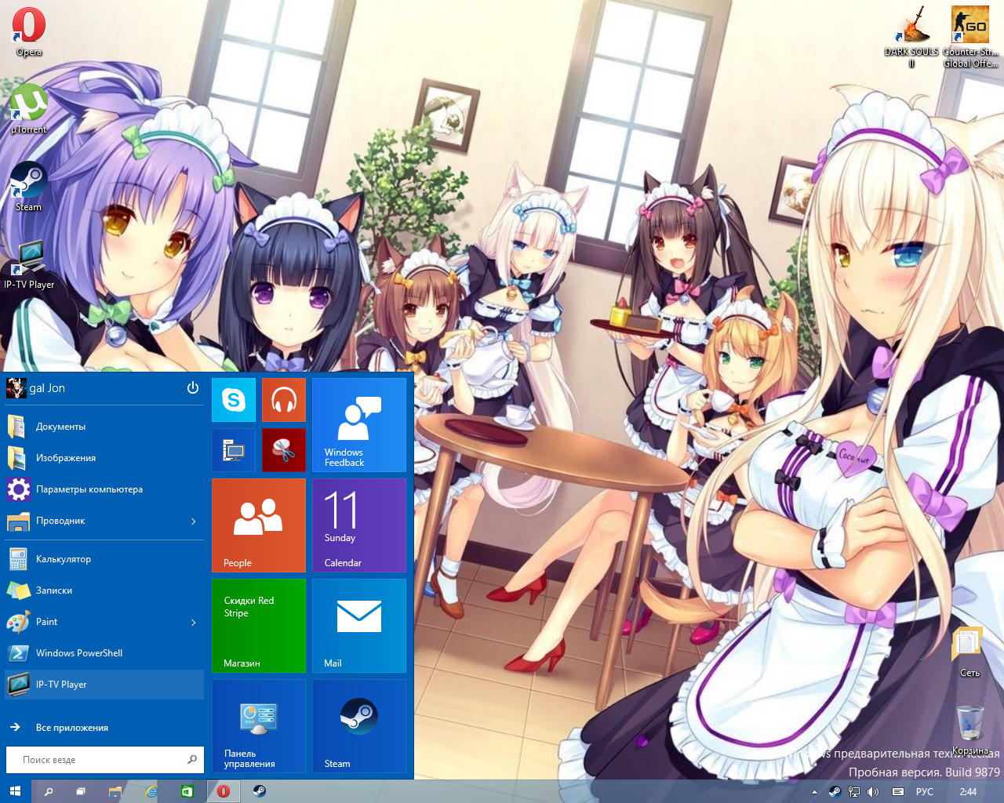
Task: Expand the Проводник jump list arrow
Action: pyautogui.click(x=194, y=521)
